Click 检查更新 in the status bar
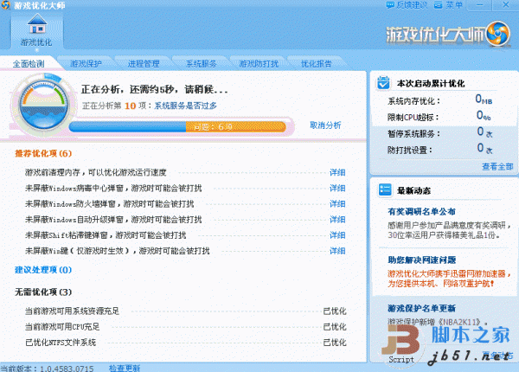 [125, 368]
